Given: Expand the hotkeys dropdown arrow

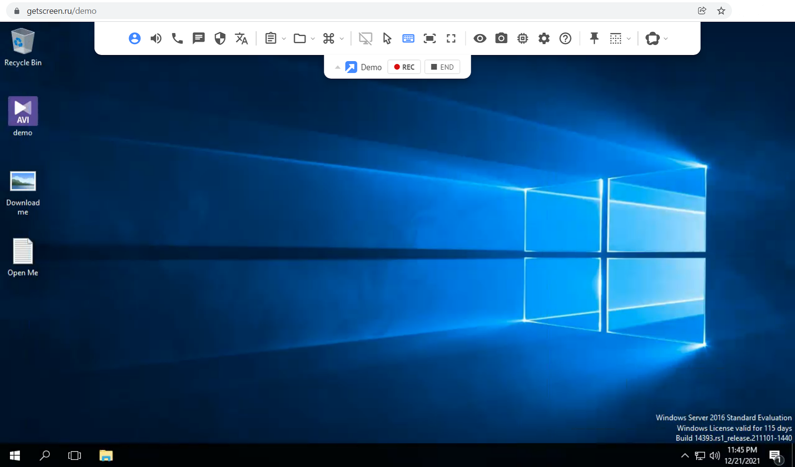Looking at the screenshot, I should point(342,39).
